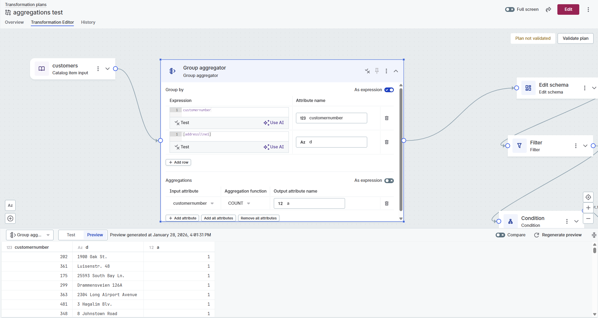
Task: Delete the addressline1 group-by row with trash icon
Action: [x=386, y=142]
